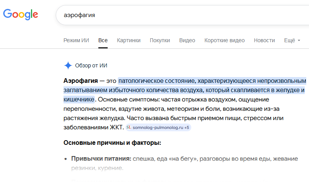This screenshot has width=309, height=182.
Task: Click the "Основные причины и факторы" heading
Action: 112,143
